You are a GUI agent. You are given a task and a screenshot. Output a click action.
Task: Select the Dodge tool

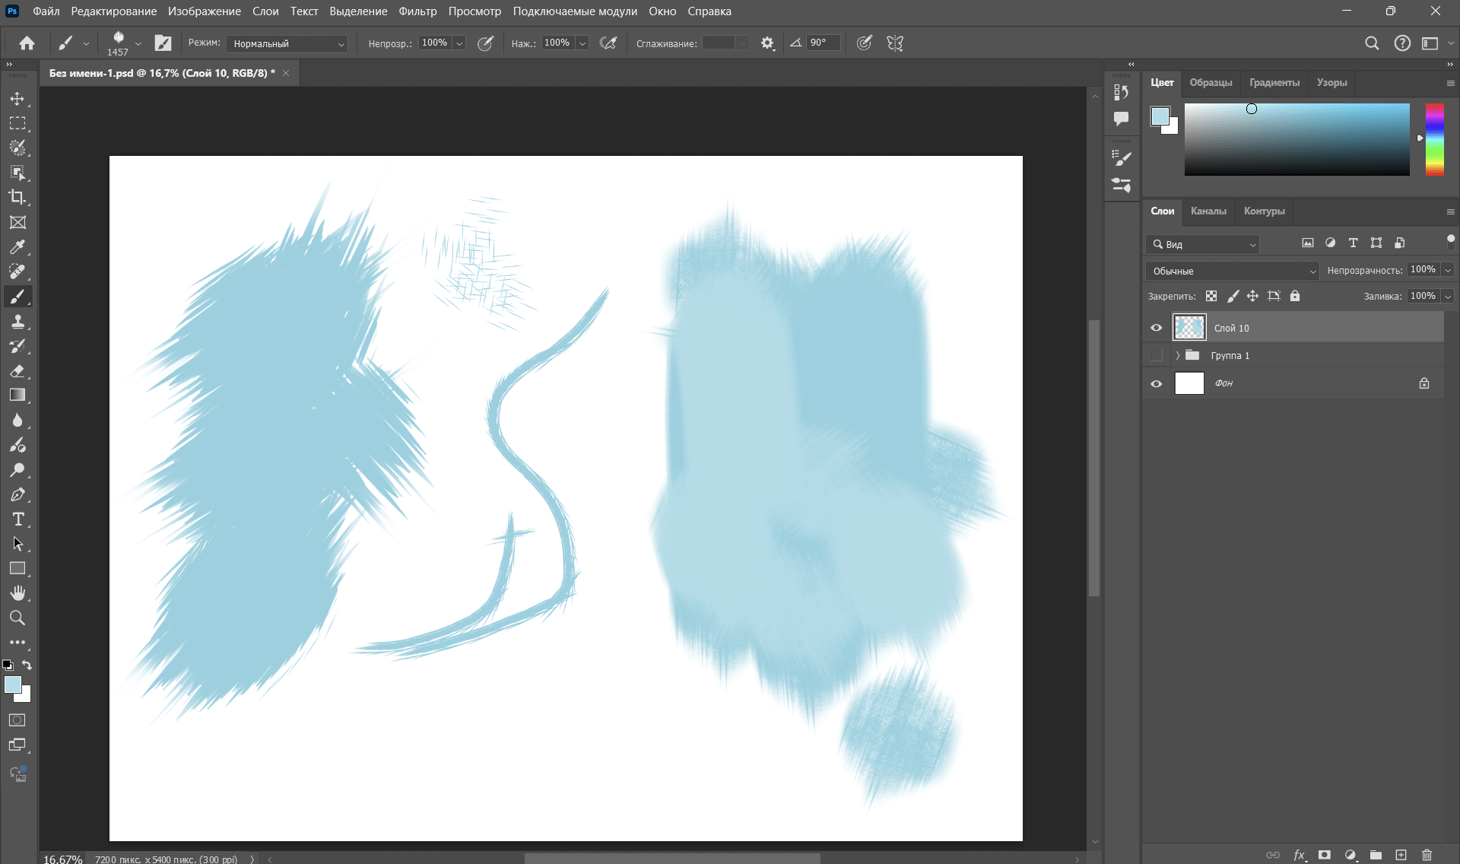point(17,469)
